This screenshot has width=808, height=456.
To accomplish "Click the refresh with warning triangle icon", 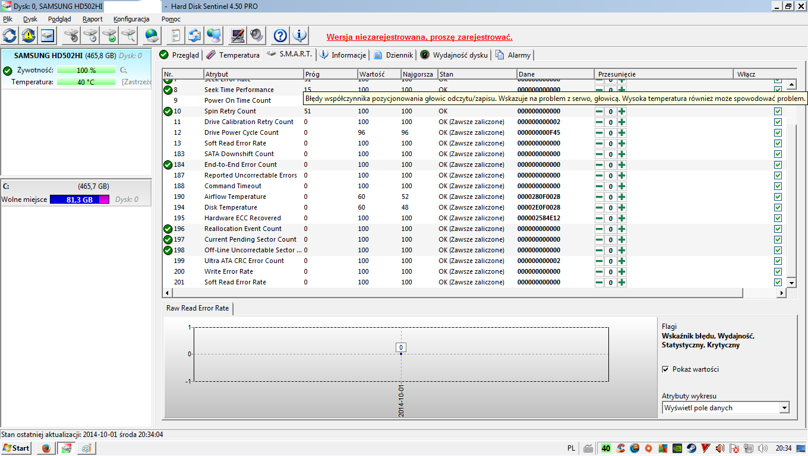I will coord(29,36).
